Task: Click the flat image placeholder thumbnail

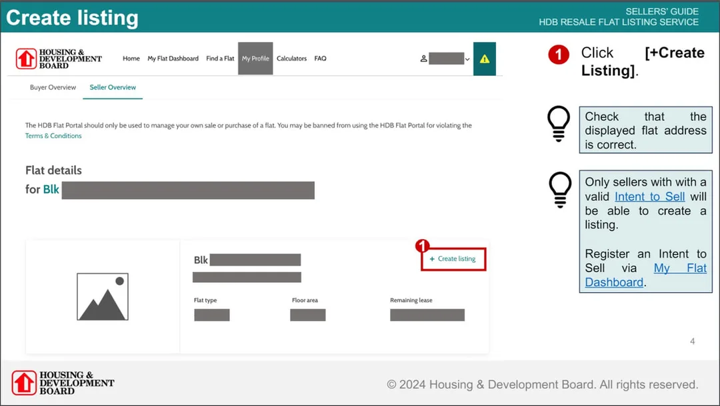Action: [103, 296]
